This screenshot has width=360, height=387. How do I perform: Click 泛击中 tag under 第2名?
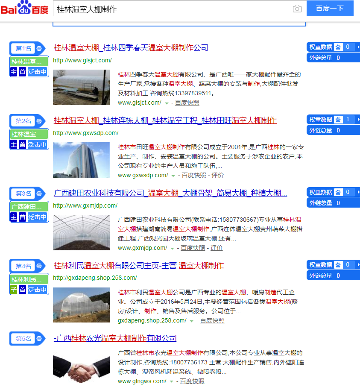[x=37, y=144]
